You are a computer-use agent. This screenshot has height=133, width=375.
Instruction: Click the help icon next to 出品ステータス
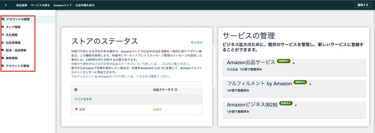coord(176,90)
